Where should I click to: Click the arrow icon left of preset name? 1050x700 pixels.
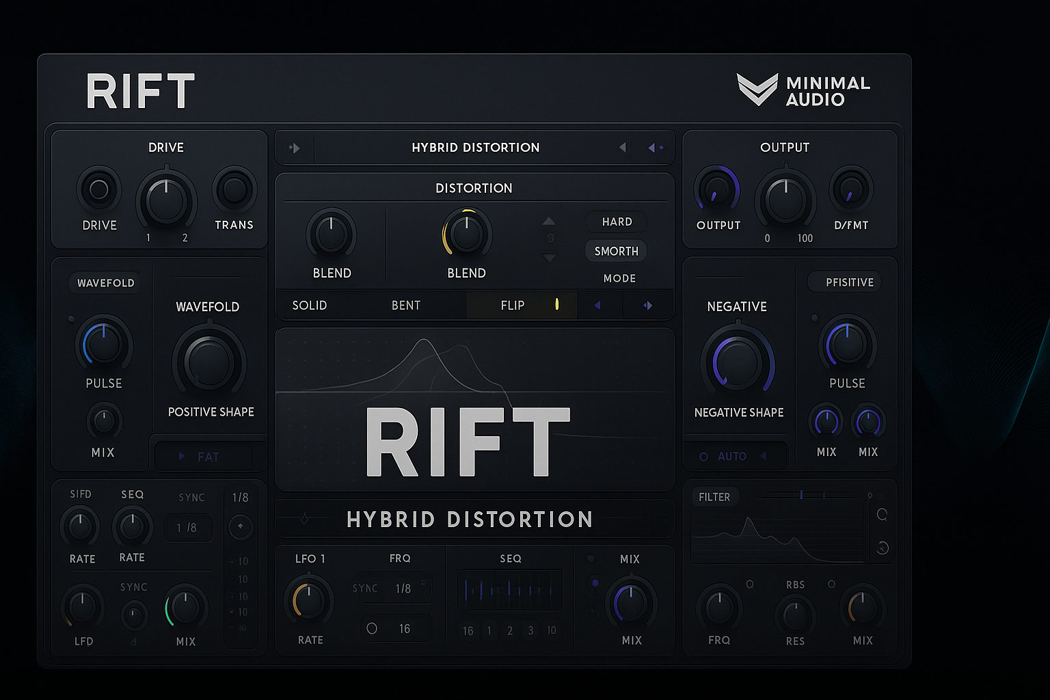[295, 148]
